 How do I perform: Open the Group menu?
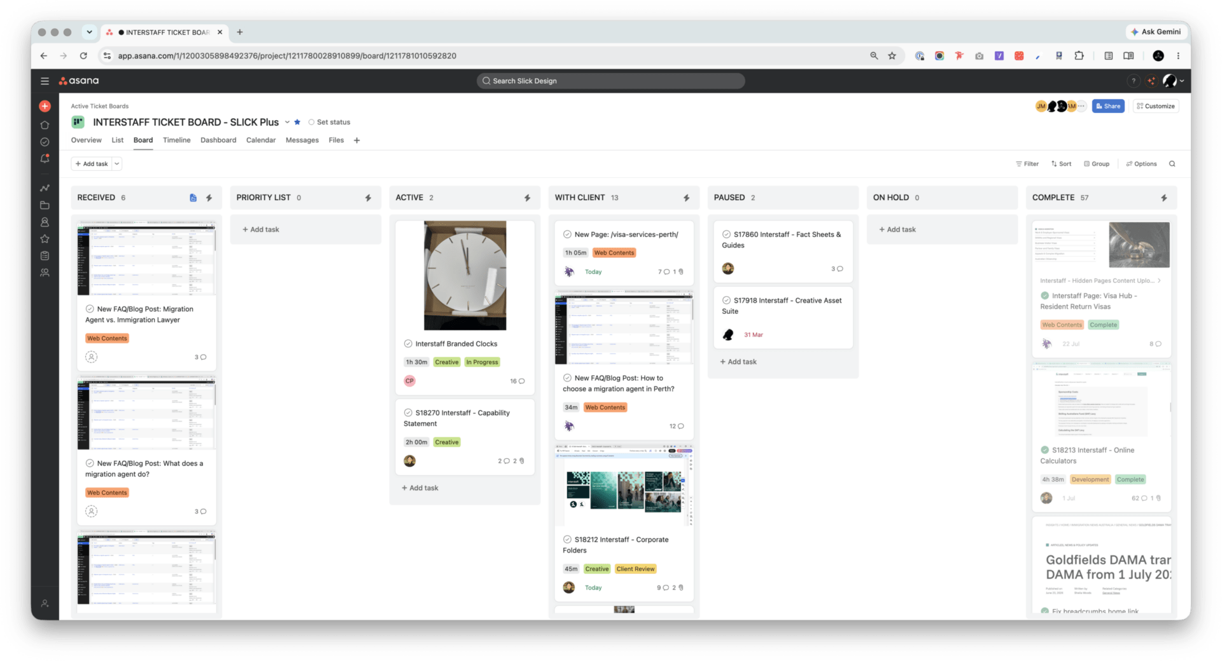(1097, 164)
